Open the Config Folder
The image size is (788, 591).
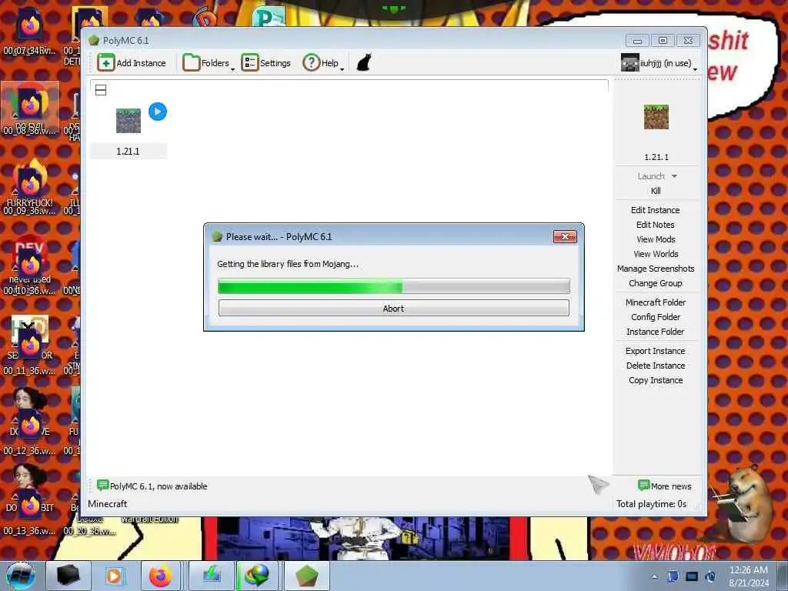[656, 316]
